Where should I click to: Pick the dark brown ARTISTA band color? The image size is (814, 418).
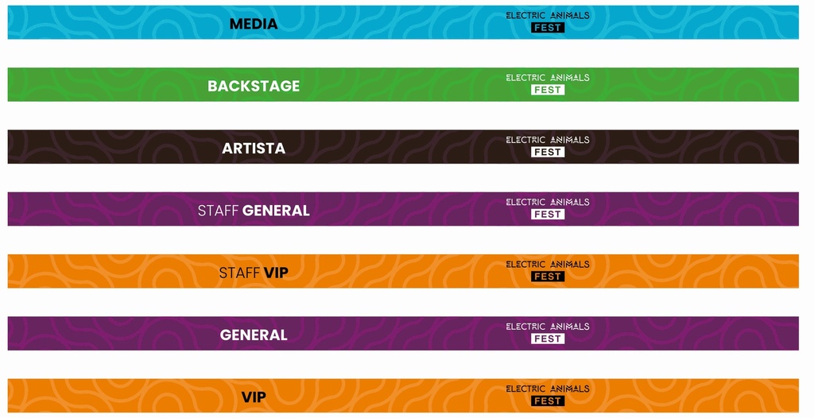pos(403,146)
